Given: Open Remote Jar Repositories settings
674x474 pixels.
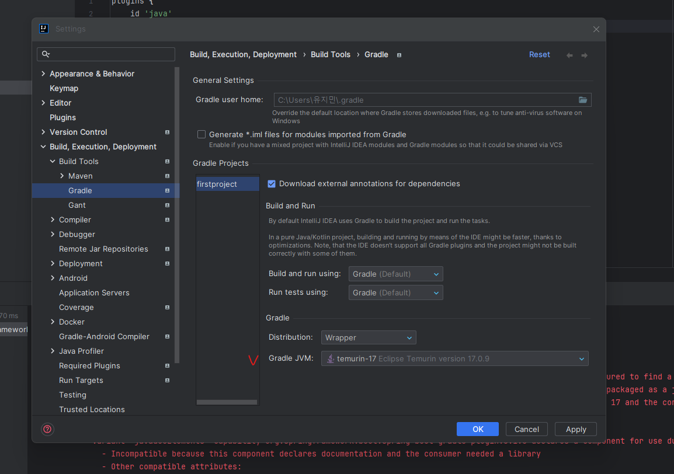Looking at the screenshot, I should click(103, 249).
